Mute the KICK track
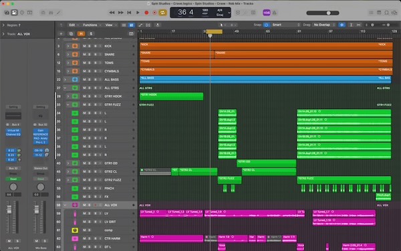401x251 pixels. pyautogui.click(x=84, y=46)
